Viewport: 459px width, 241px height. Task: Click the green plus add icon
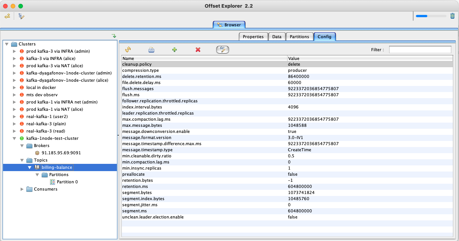click(x=175, y=50)
